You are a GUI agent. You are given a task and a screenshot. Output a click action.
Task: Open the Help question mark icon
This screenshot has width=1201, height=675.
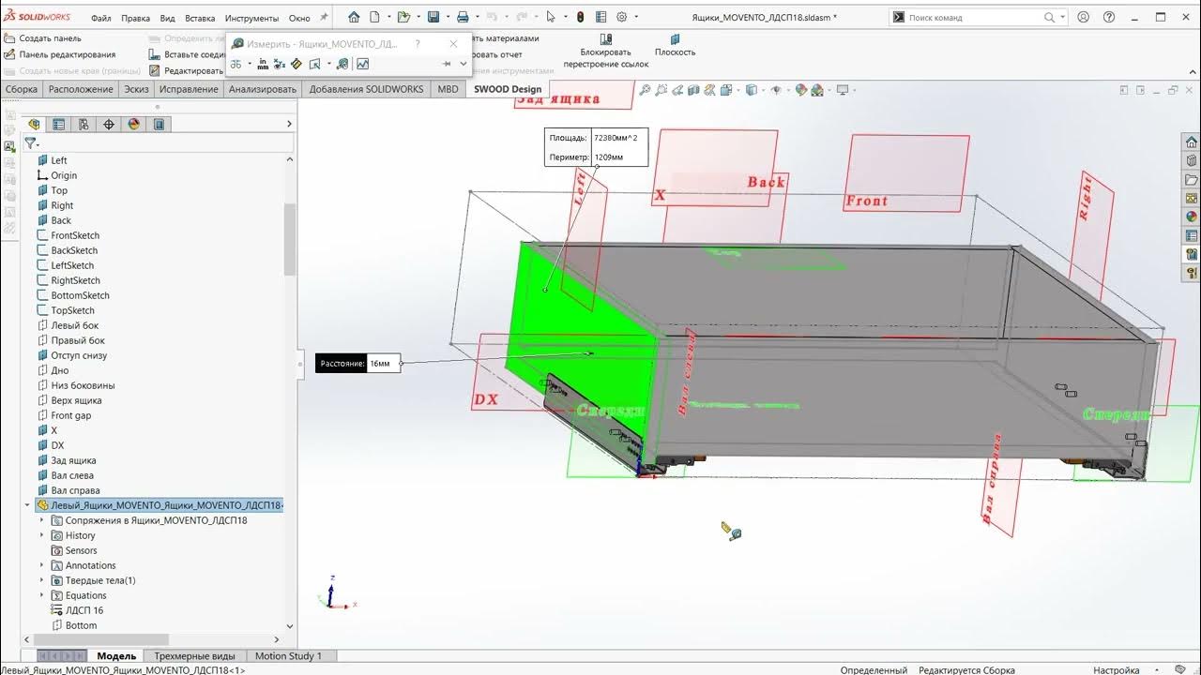coord(1109,17)
